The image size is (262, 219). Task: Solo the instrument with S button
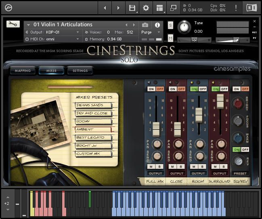pos(170,25)
